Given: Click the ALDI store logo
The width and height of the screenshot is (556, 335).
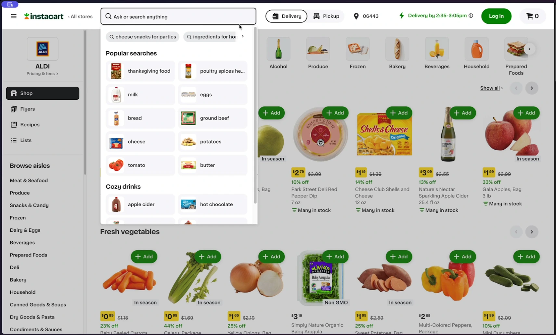Looking at the screenshot, I should click(x=43, y=49).
